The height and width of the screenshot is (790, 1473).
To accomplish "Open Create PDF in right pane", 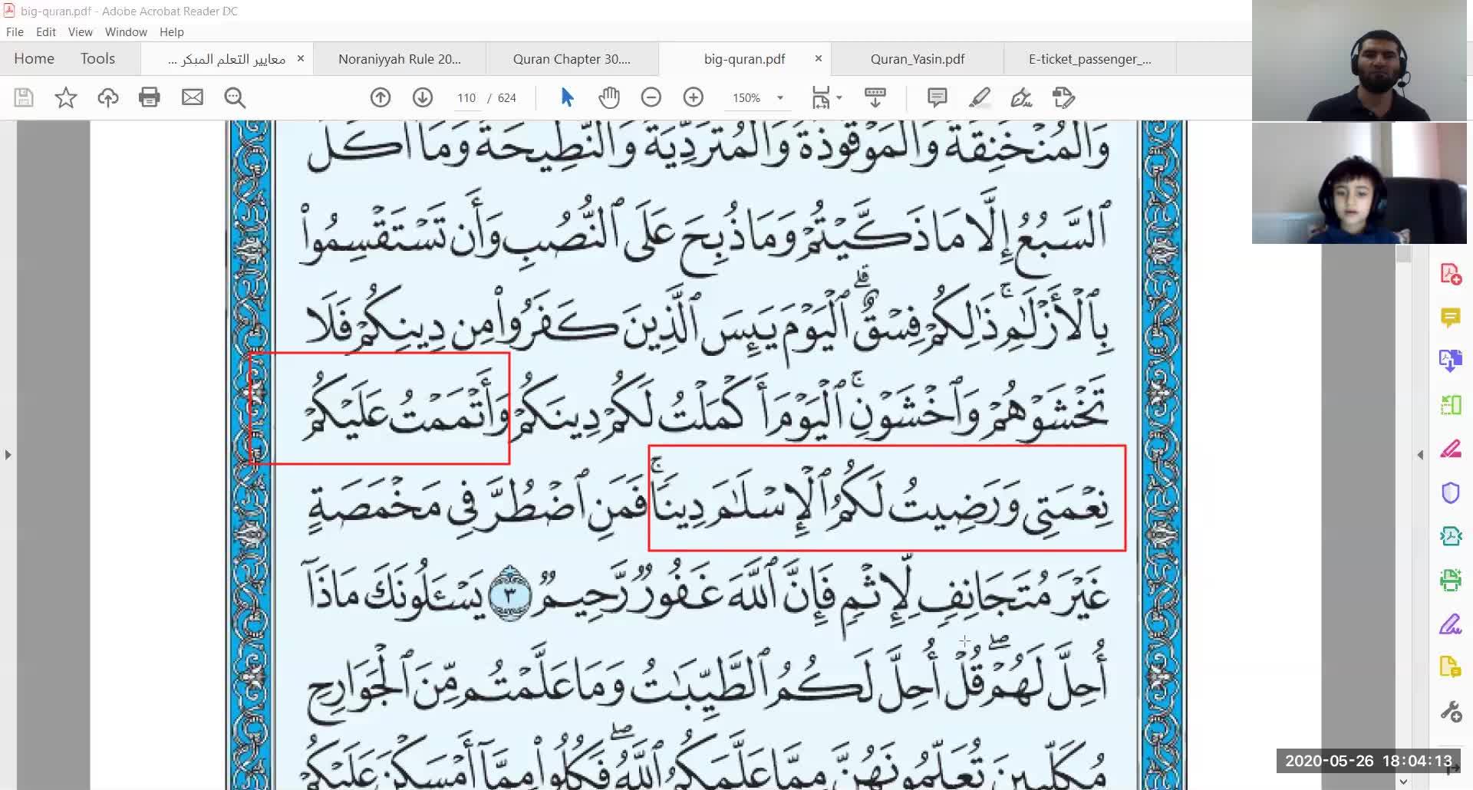I will point(1450,274).
